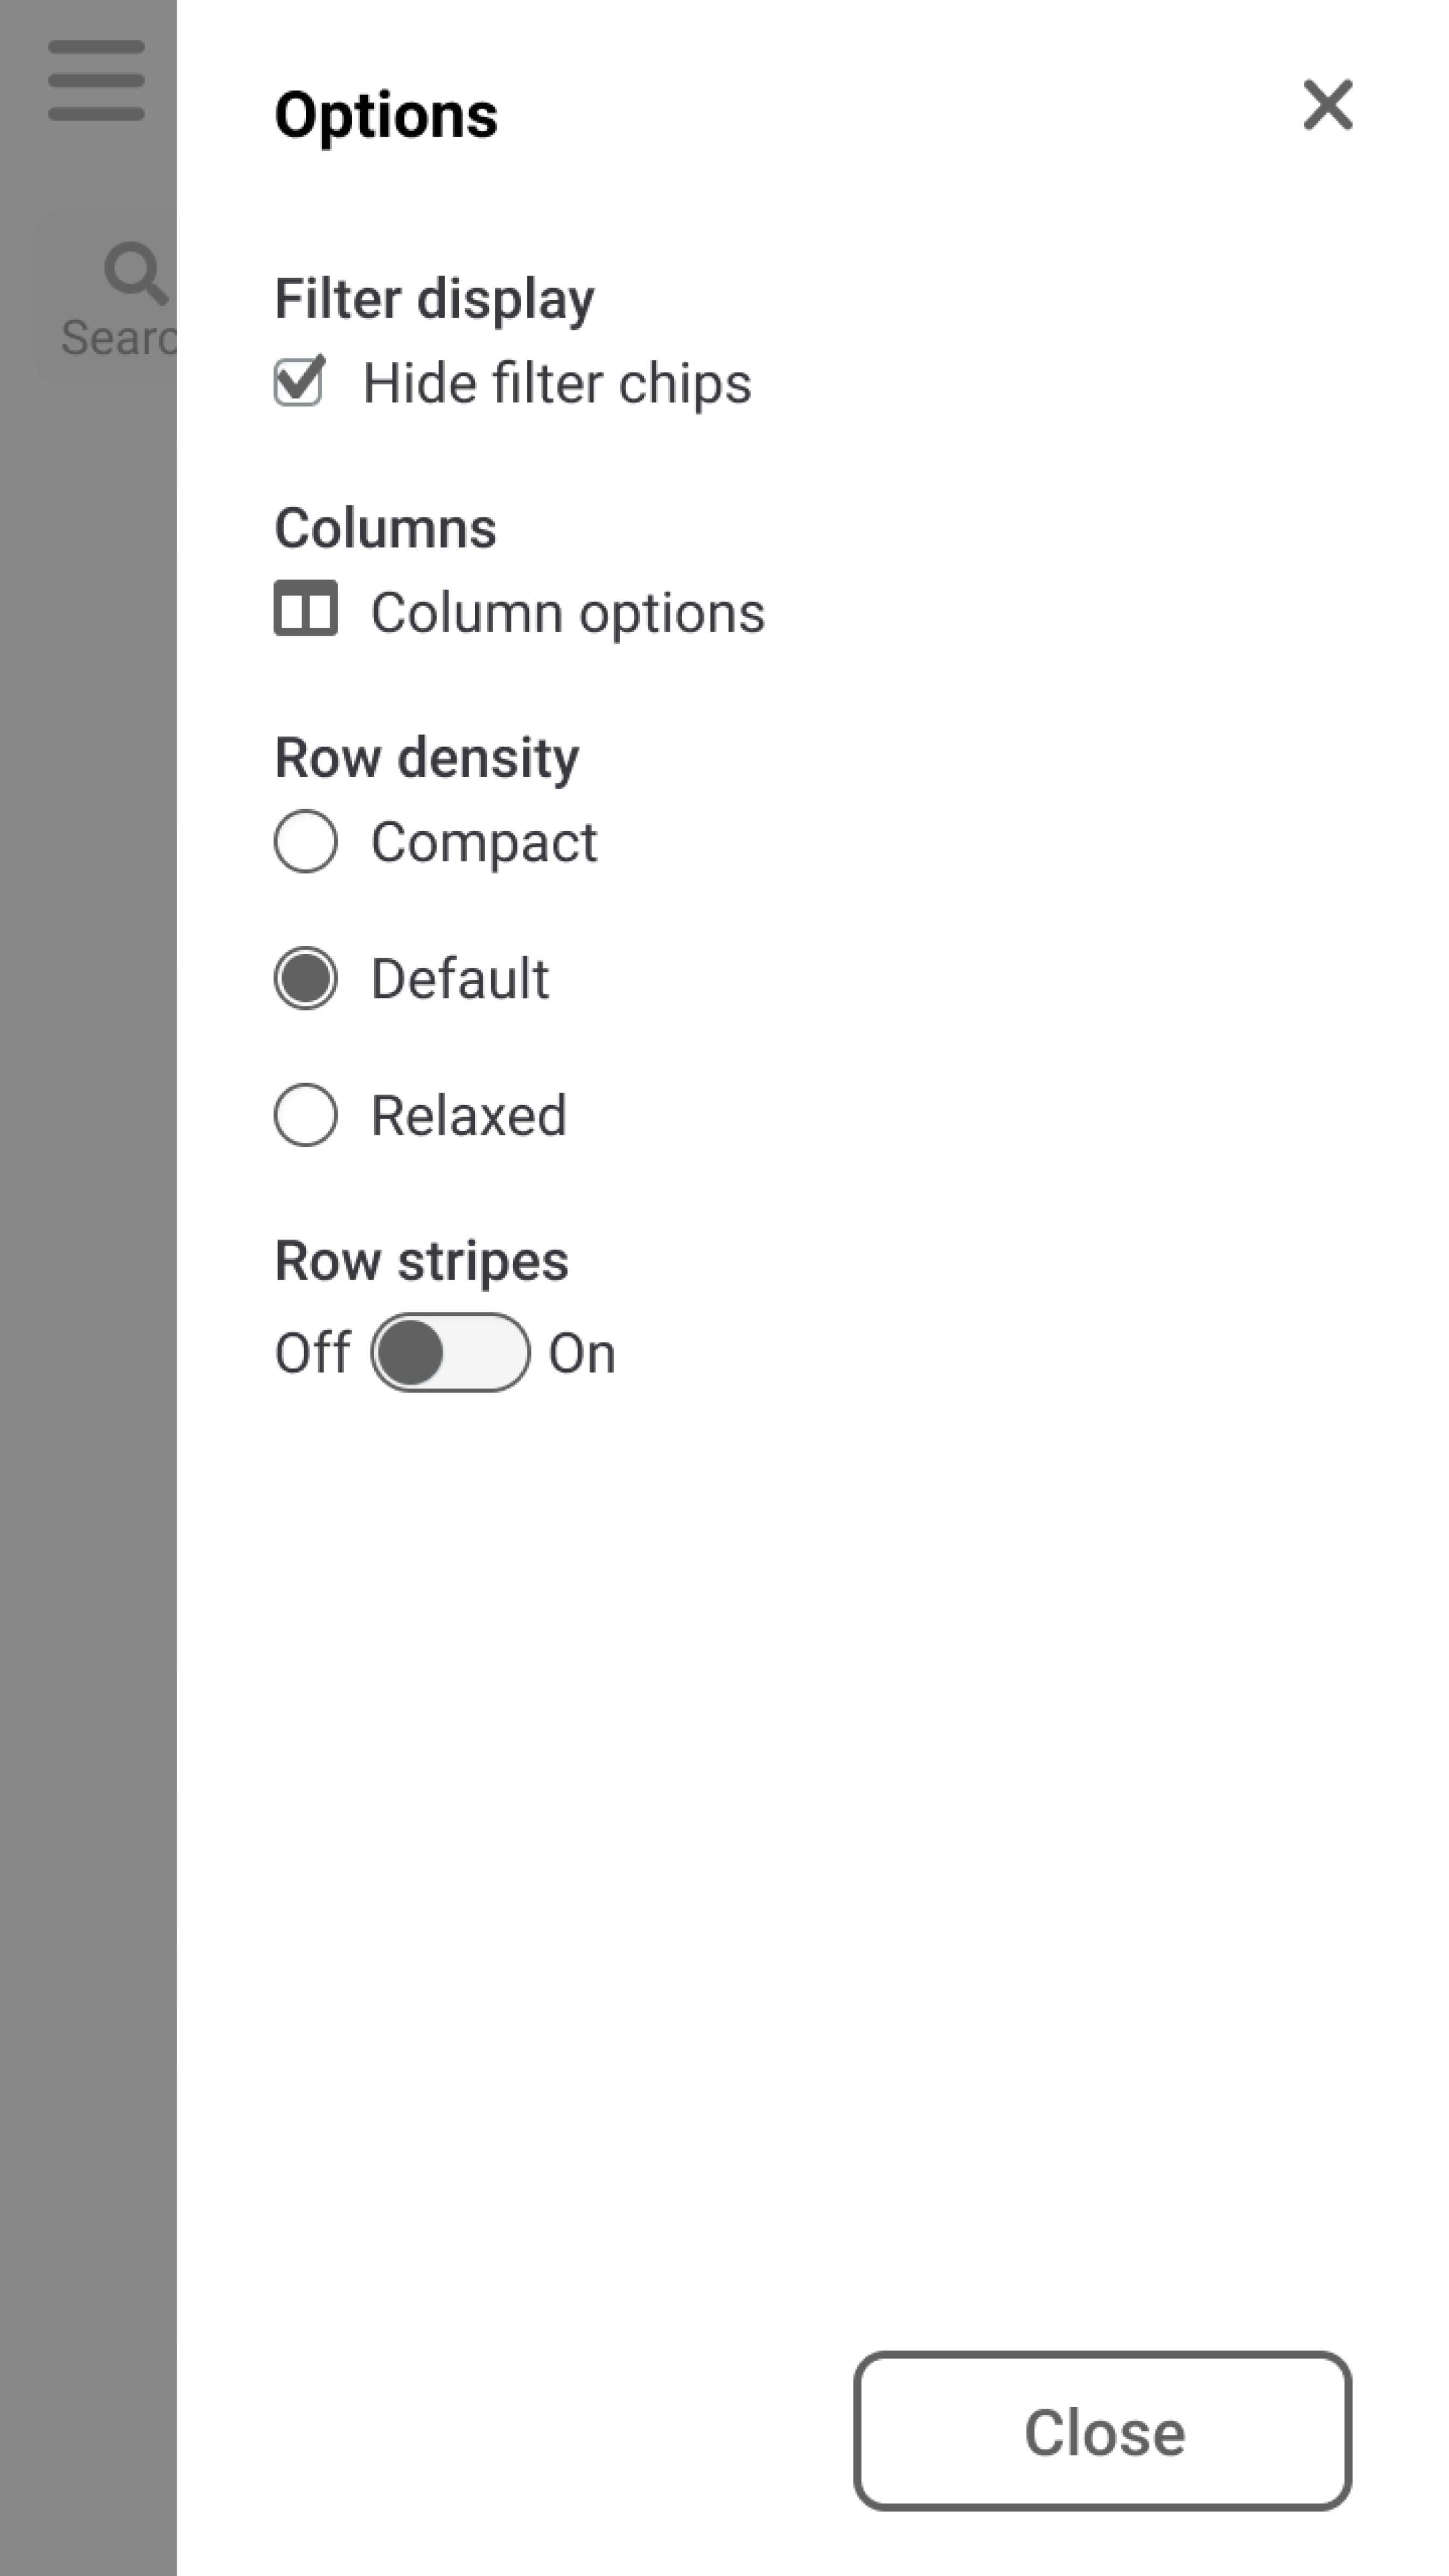Close the Options panel with X icon
The image size is (1449, 2576).
(1328, 105)
